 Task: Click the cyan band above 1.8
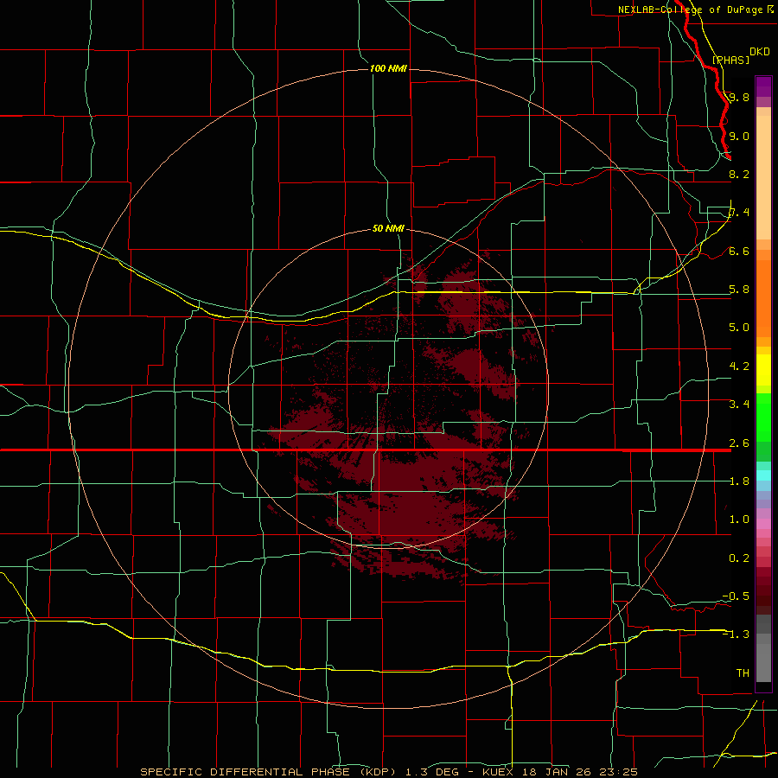pos(763,475)
